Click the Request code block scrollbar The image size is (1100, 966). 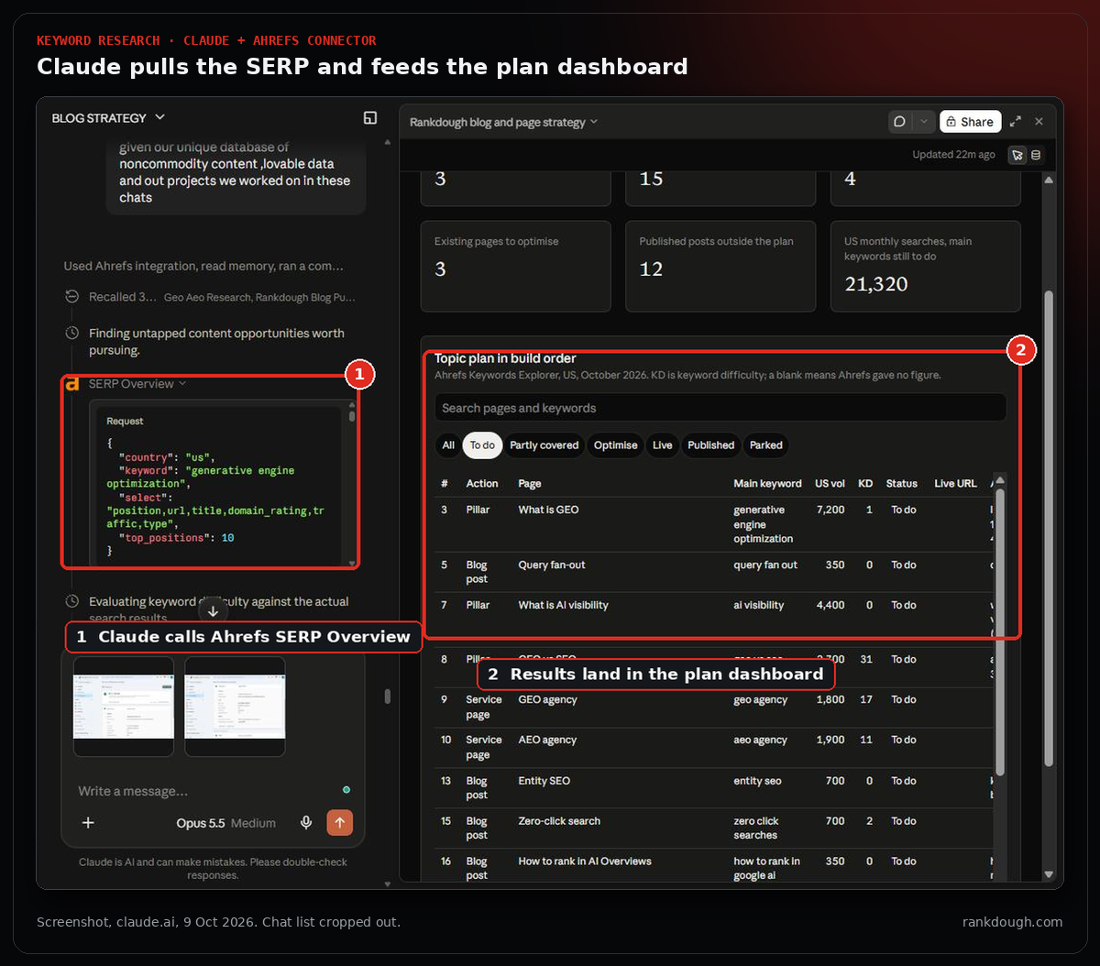coord(352,417)
